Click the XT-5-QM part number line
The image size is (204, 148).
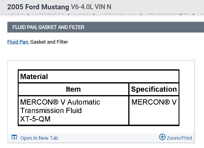[x=35, y=119]
